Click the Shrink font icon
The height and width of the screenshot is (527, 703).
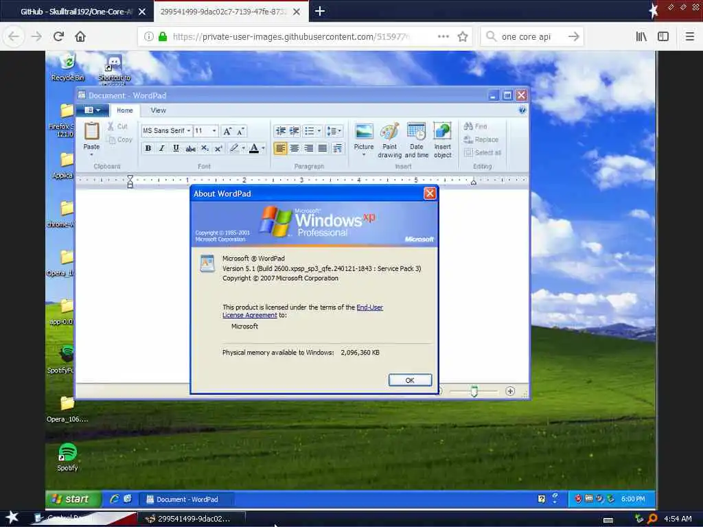(x=241, y=131)
